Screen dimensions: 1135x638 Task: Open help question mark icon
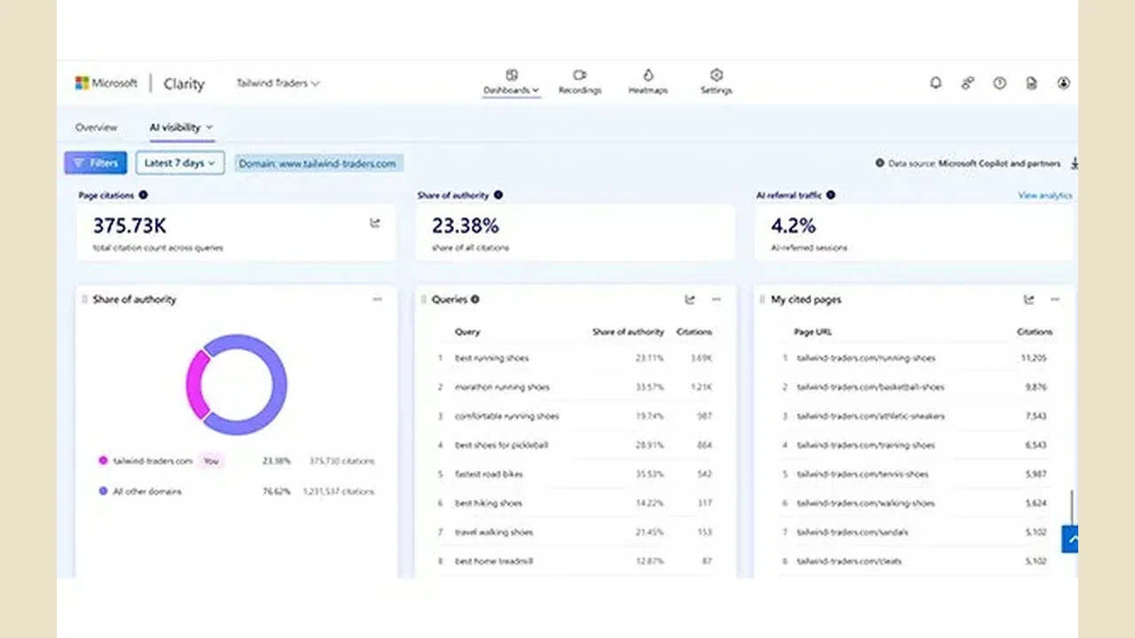pyautogui.click(x=999, y=83)
